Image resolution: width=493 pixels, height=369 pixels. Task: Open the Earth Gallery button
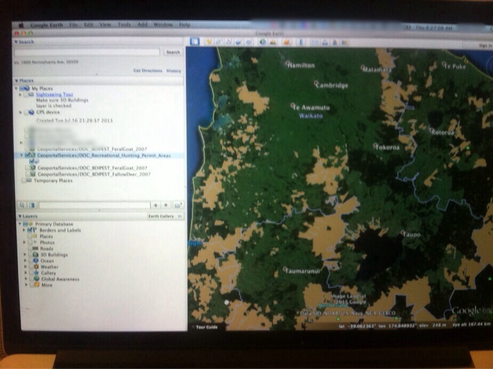166,216
